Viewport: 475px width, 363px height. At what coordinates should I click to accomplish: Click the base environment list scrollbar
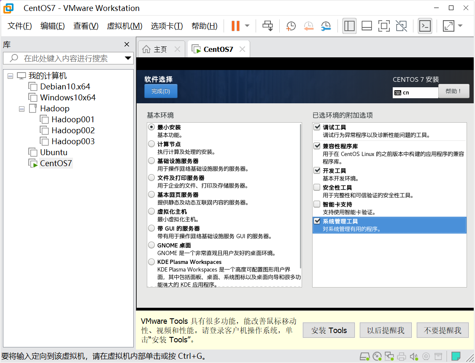(x=300, y=196)
